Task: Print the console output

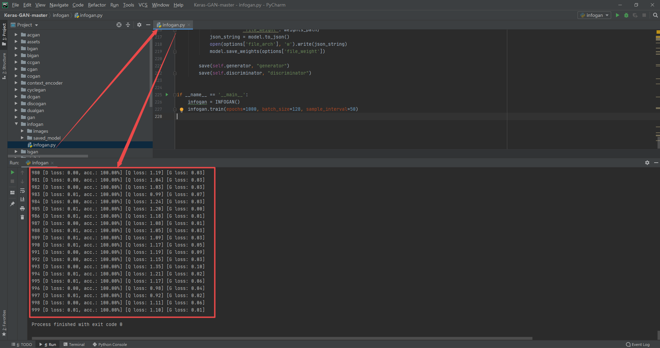Action: click(22, 208)
